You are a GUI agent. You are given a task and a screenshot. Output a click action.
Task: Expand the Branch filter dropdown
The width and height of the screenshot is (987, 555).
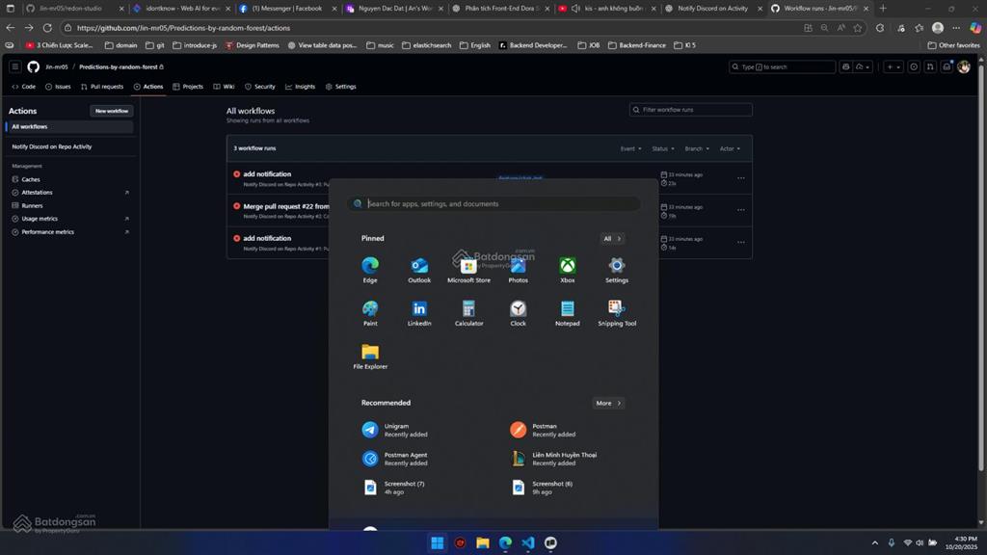click(x=697, y=148)
